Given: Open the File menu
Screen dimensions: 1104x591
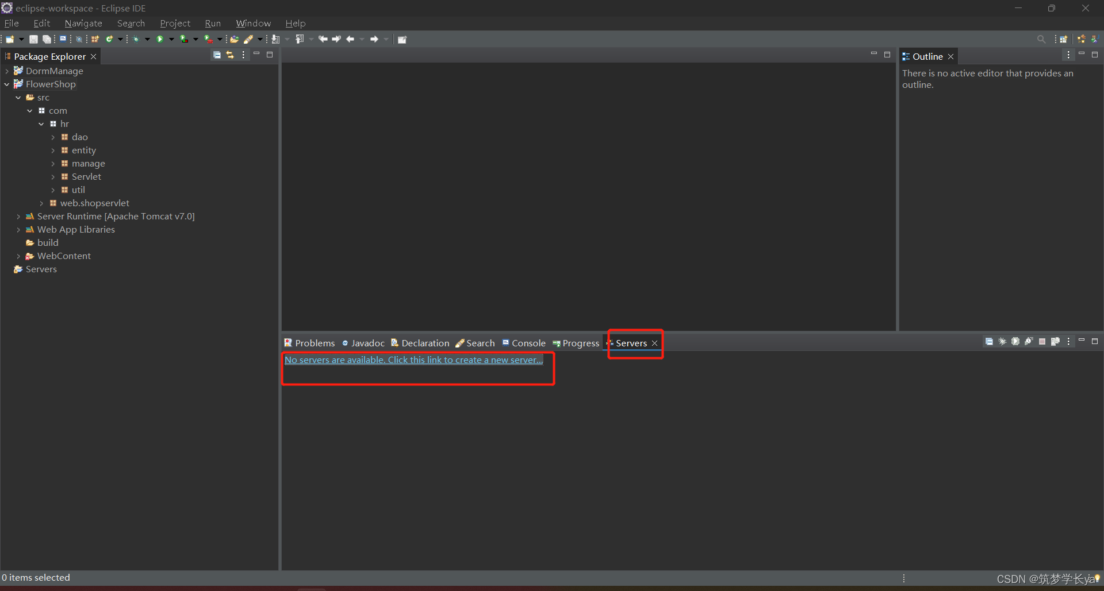Looking at the screenshot, I should pos(11,24).
